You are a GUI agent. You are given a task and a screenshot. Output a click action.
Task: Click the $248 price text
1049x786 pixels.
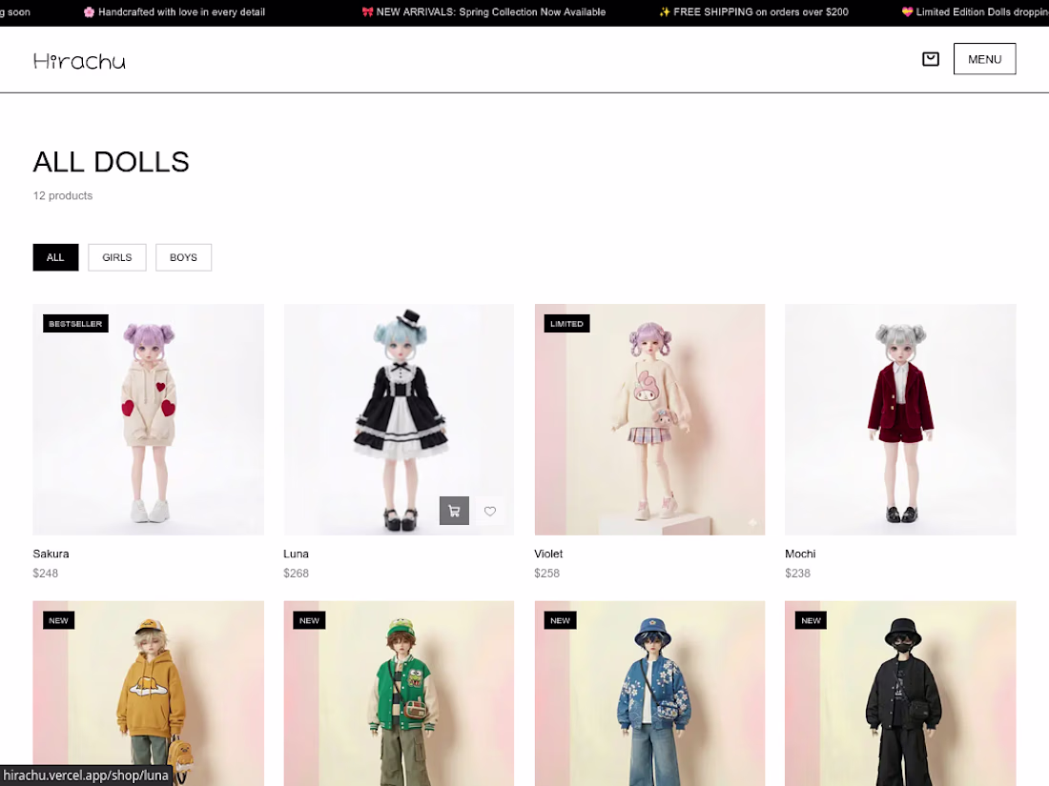click(x=46, y=573)
